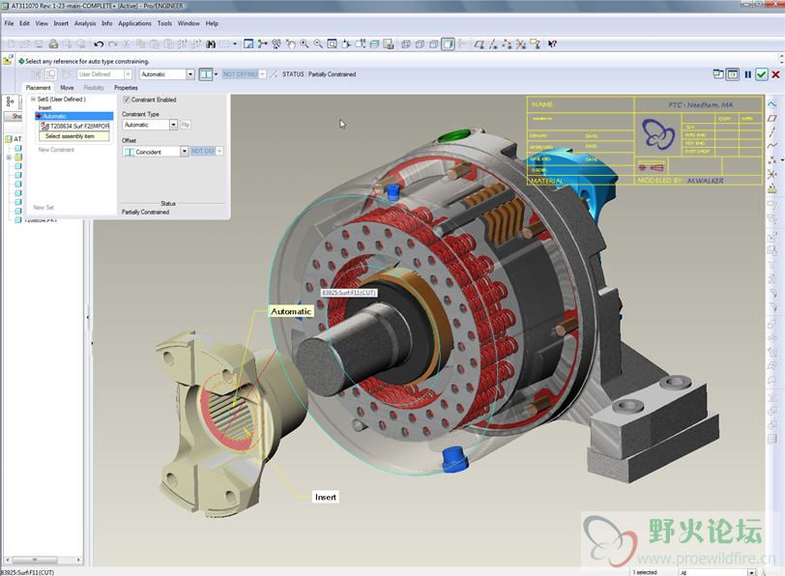Toggle datum points display icon
785x576 pixels.
click(x=507, y=44)
